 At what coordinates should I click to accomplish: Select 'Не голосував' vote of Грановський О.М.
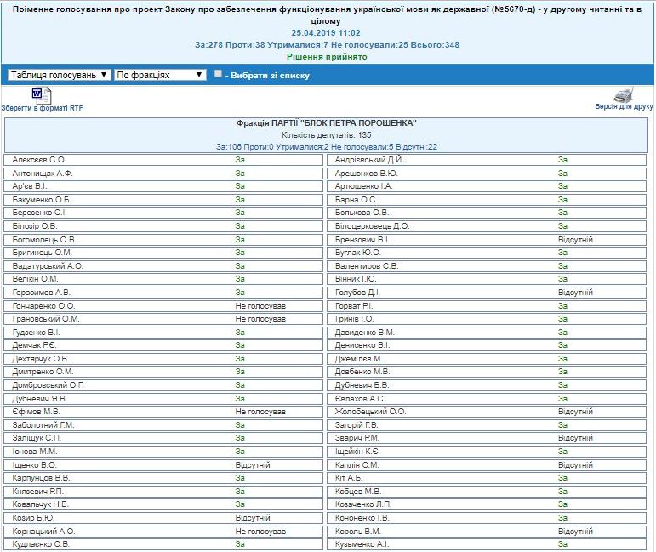point(260,319)
